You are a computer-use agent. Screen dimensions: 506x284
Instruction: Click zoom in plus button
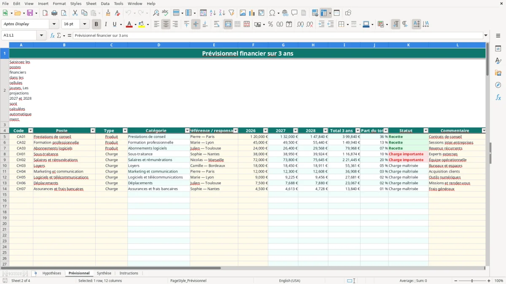(489, 281)
